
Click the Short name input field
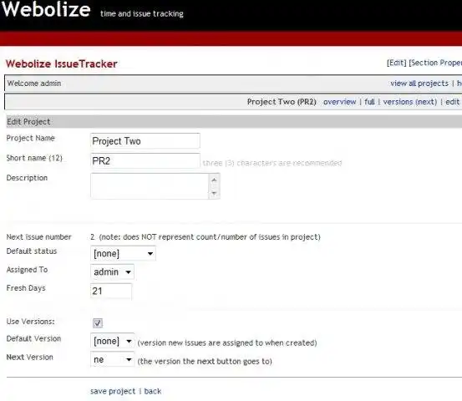click(145, 161)
